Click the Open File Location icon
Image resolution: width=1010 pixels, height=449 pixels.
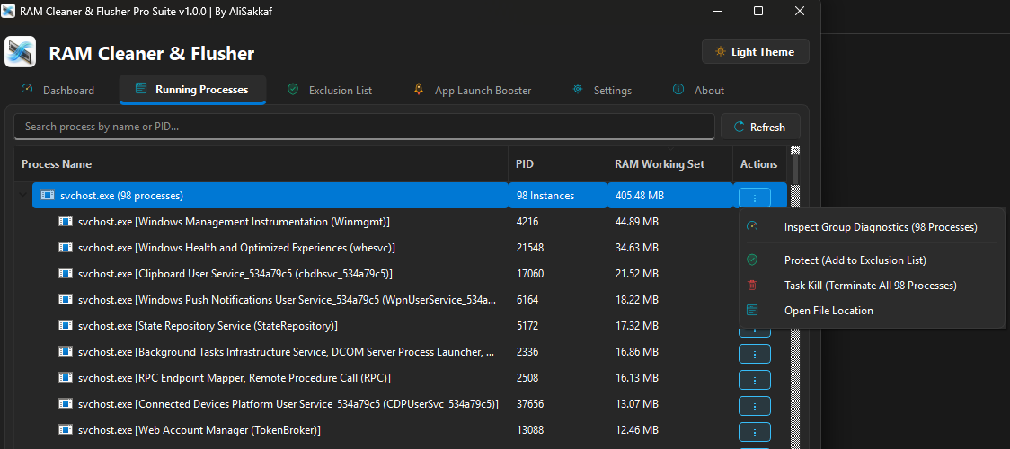752,310
